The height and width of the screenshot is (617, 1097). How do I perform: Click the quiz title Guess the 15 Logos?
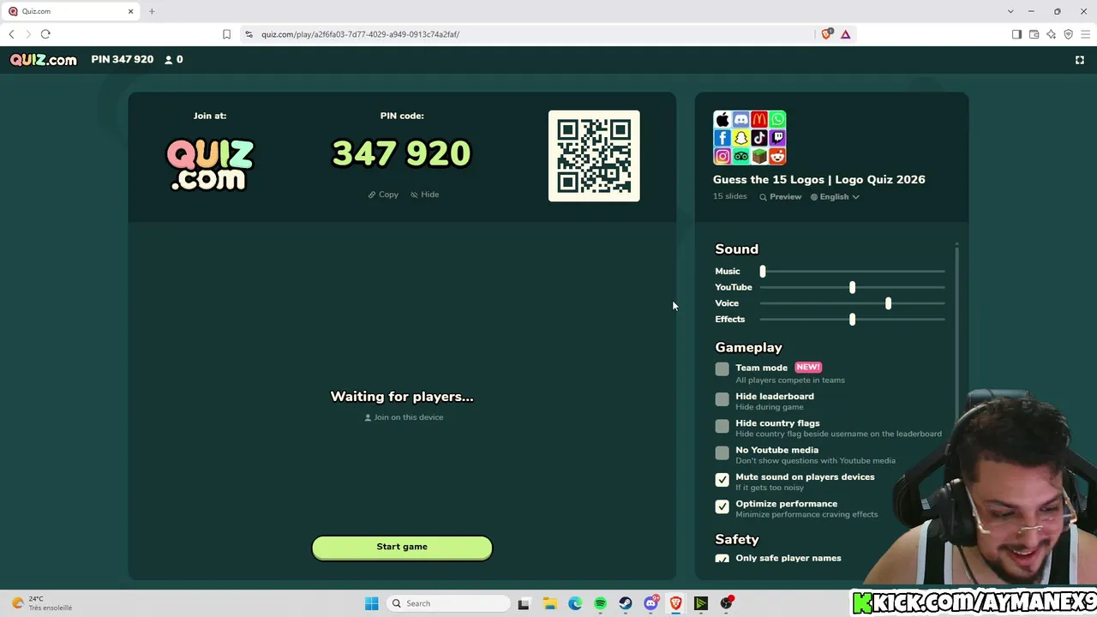[x=819, y=180]
